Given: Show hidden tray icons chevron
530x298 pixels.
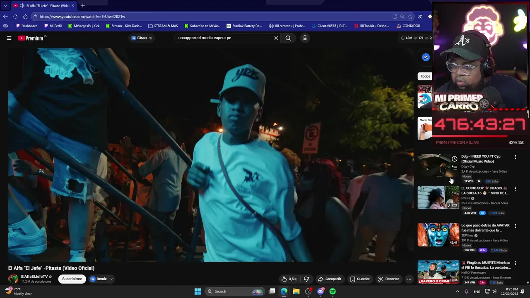Looking at the screenshot, I should (458, 291).
